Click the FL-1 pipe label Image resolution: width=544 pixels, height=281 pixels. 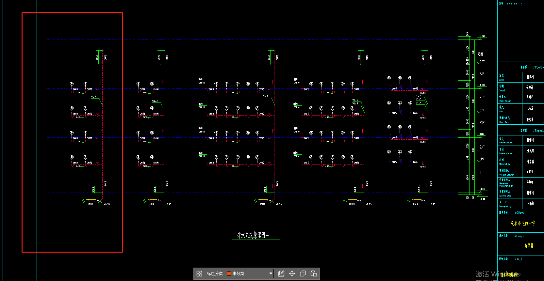tap(419, 96)
